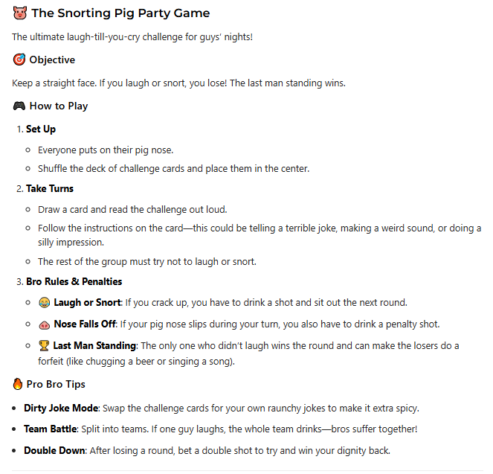Click the bold 'Last Man Standing' label
The image size is (493, 474).
click(94, 346)
